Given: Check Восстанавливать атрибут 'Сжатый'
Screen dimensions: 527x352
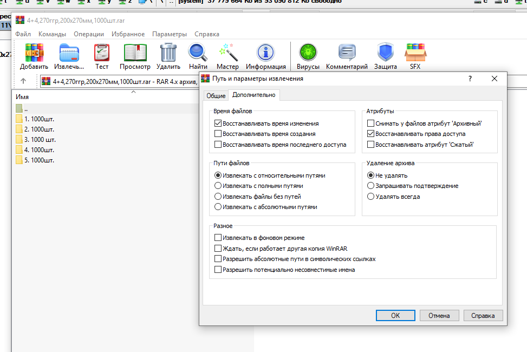Looking at the screenshot, I should tap(370, 145).
